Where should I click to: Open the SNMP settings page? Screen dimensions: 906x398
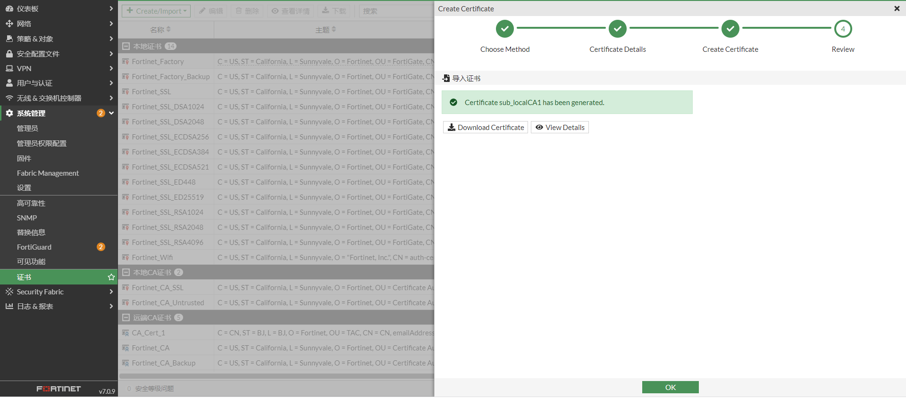point(27,218)
